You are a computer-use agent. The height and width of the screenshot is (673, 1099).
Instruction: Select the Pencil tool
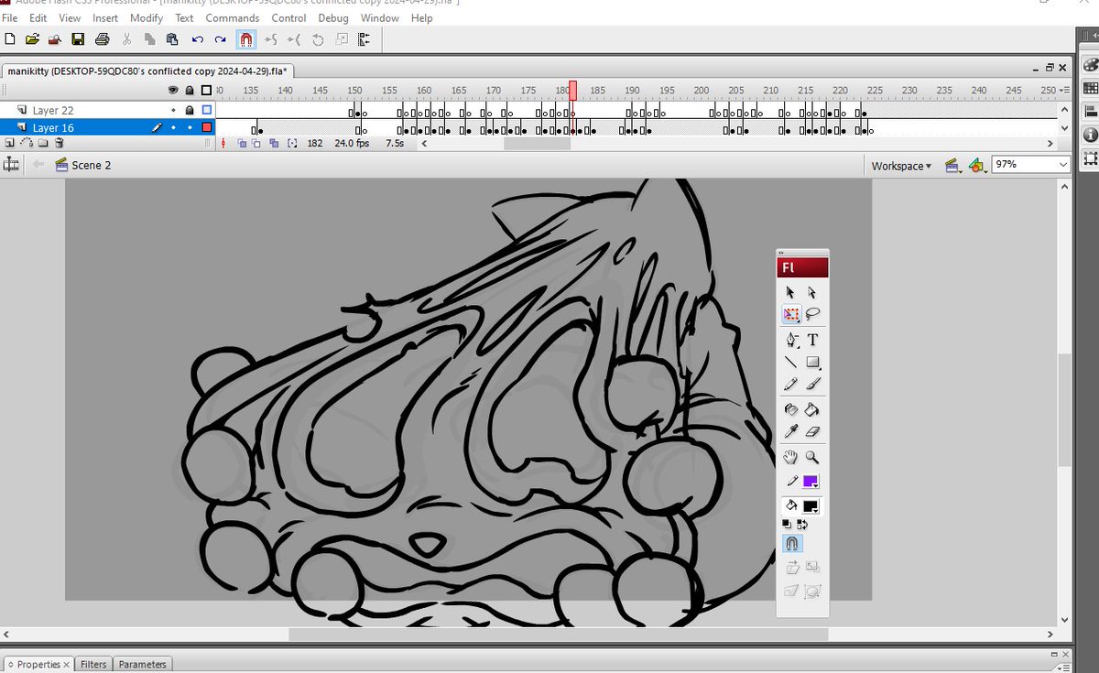tap(790, 385)
